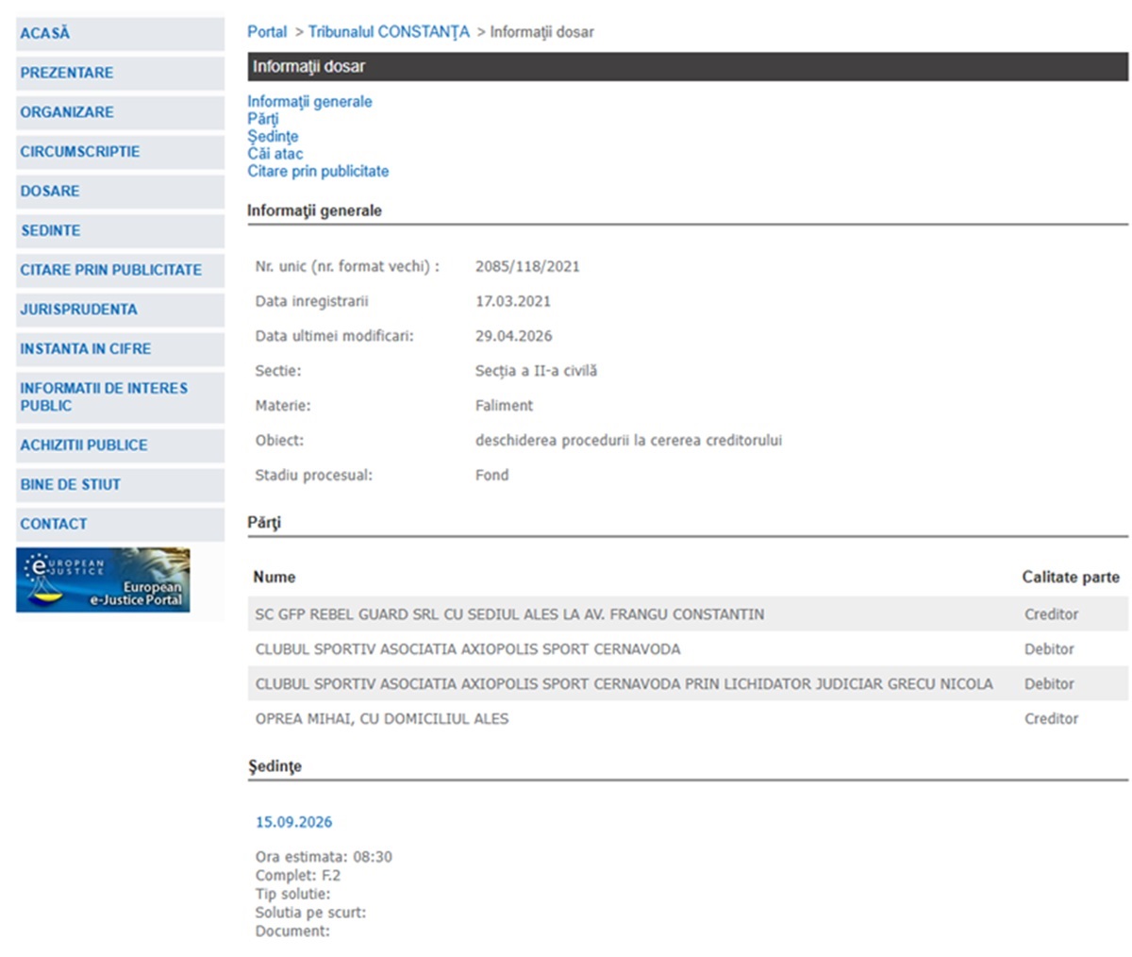1132x957 pixels.
Task: Click Tribunalul CONSTANȚA breadcrumb link
Action: [x=389, y=32]
